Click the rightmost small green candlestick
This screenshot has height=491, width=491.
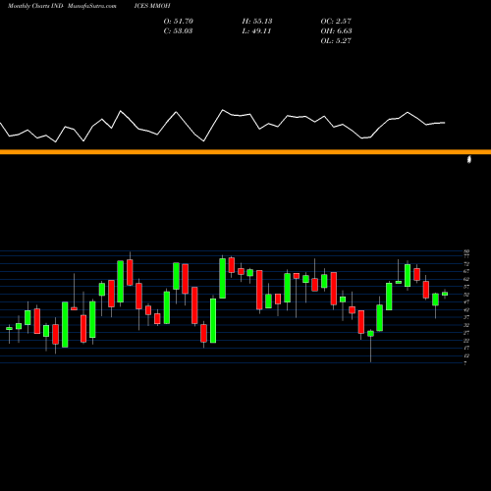click(445, 294)
